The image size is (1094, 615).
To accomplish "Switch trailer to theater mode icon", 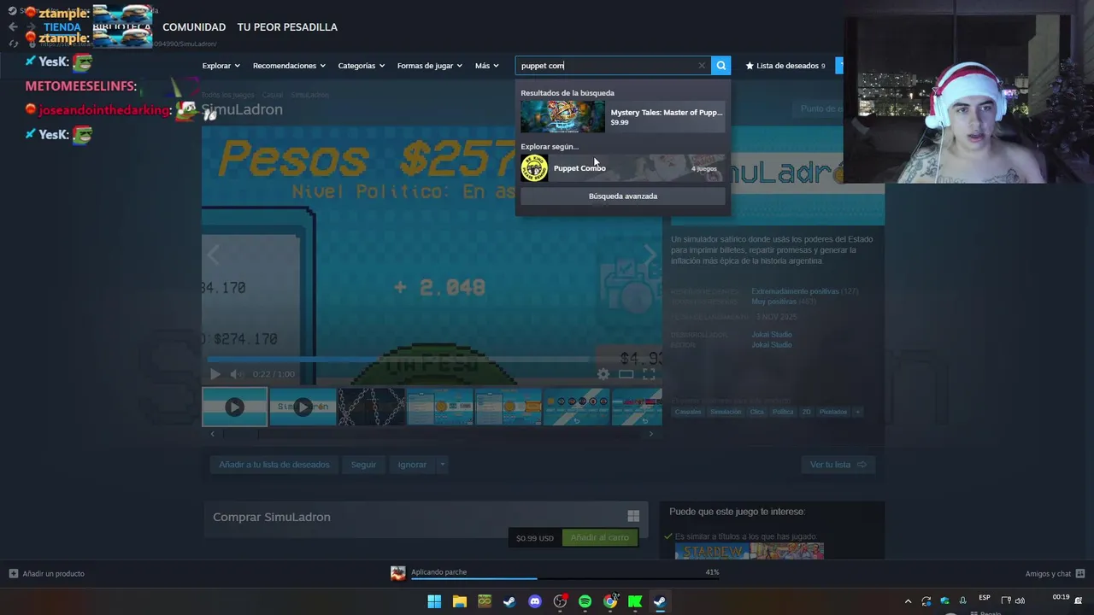I will 626,374.
